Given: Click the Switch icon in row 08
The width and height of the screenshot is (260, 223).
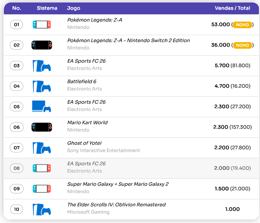Looking at the screenshot, I should [x=42, y=168].
